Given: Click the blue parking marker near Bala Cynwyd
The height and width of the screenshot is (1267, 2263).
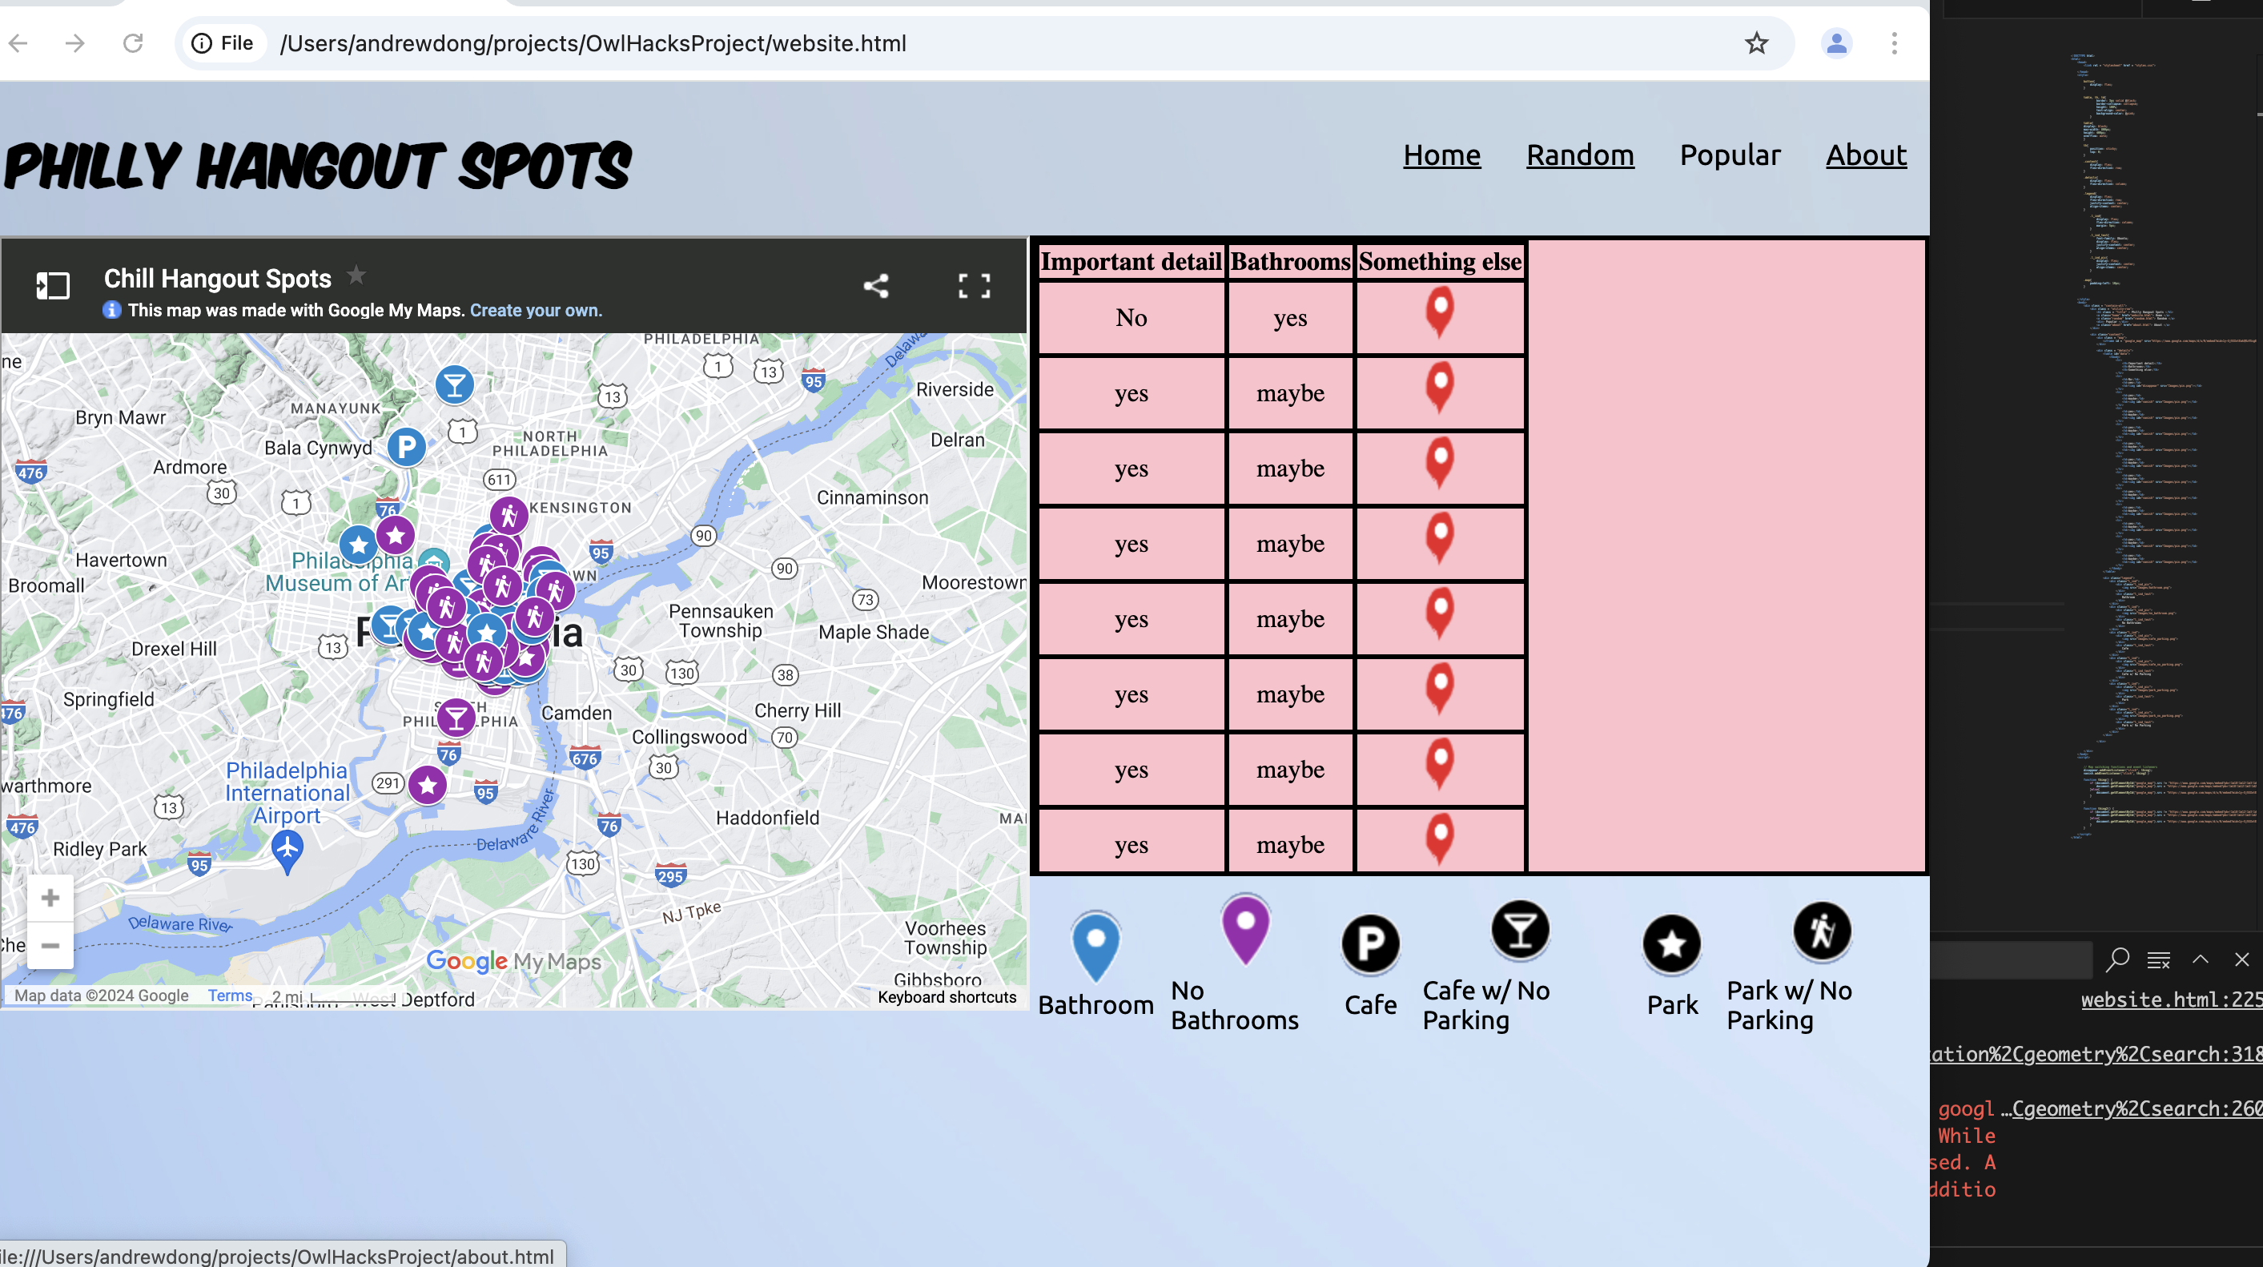Looking at the screenshot, I should [406, 446].
